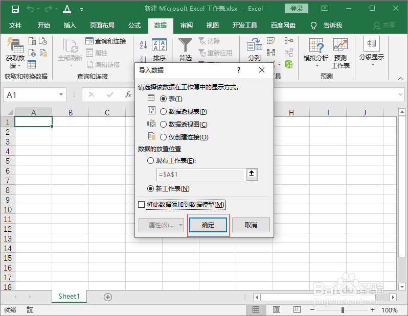Click the =$A$1 location input field
408x316 pixels.
point(201,175)
